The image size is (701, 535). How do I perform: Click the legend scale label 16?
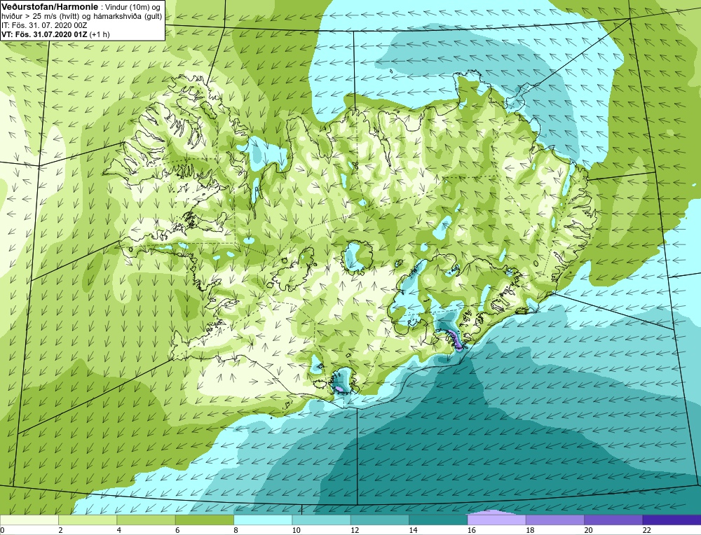[471, 531]
